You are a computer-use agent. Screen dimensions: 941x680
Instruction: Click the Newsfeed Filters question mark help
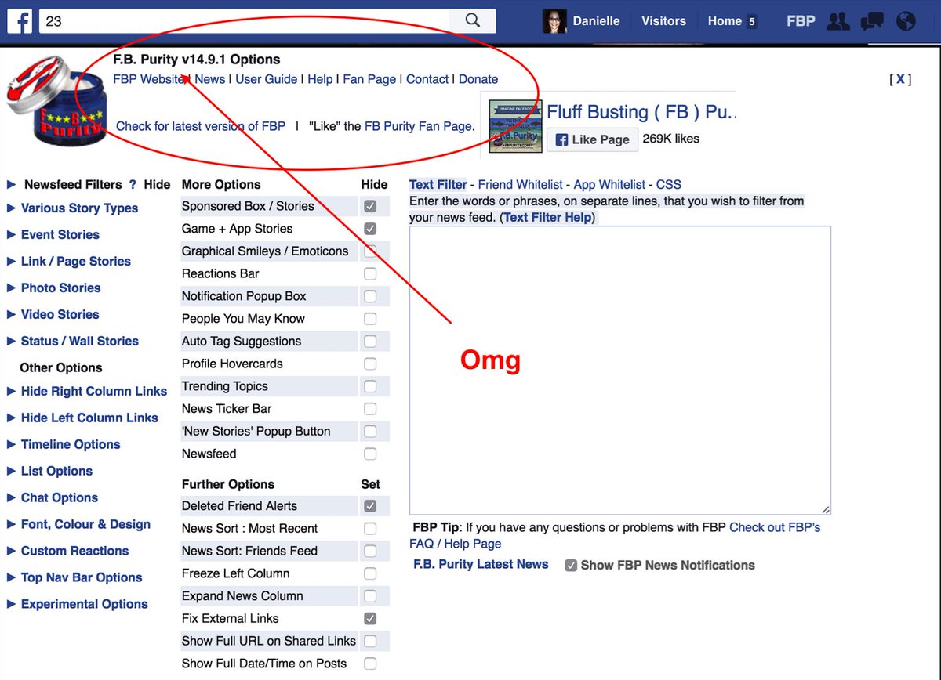click(133, 185)
